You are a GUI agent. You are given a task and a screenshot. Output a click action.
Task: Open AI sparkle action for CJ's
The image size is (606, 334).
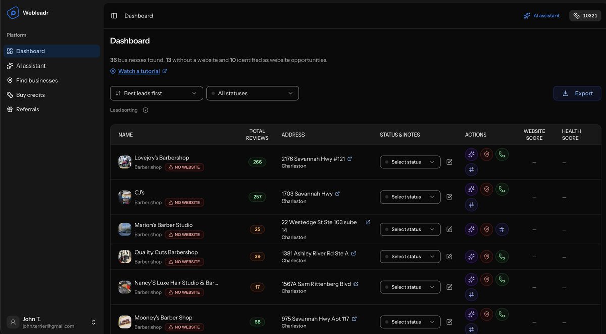coord(471,190)
